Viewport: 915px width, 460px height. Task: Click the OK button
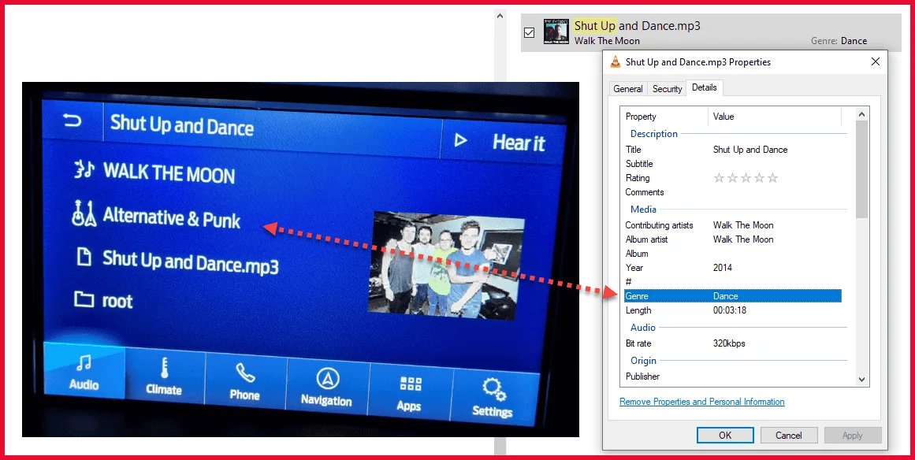coord(725,435)
